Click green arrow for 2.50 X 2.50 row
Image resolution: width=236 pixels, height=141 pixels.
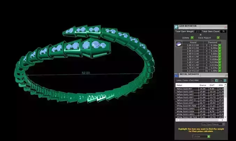(x=220, y=48)
